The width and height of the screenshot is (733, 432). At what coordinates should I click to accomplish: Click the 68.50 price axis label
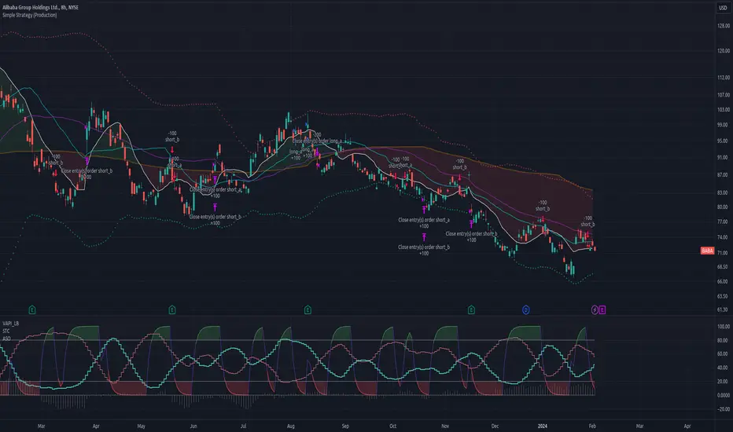click(x=724, y=267)
